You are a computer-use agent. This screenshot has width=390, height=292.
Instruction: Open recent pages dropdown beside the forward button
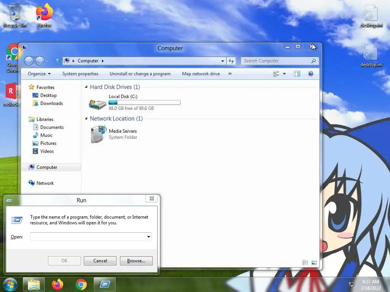[x=48, y=61]
